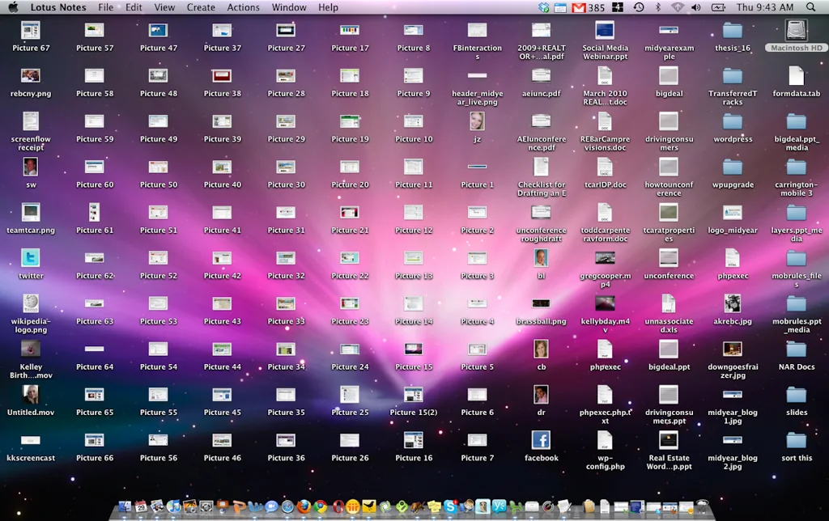Select the Macintosh HD drive icon
829x521 pixels.
[796, 31]
